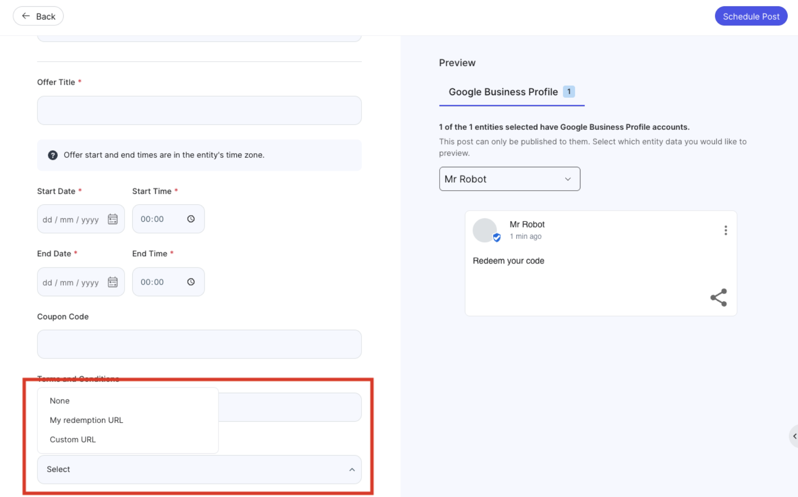Click the Preview heading

click(x=457, y=63)
